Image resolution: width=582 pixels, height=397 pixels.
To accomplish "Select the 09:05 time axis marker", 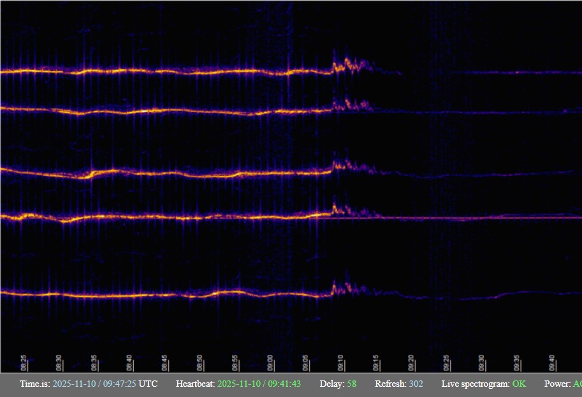I will 305,363.
